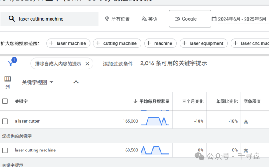This screenshot has width=269, height=167.
Task: Check the a laser cutter row checkbox
Action: point(5,121)
